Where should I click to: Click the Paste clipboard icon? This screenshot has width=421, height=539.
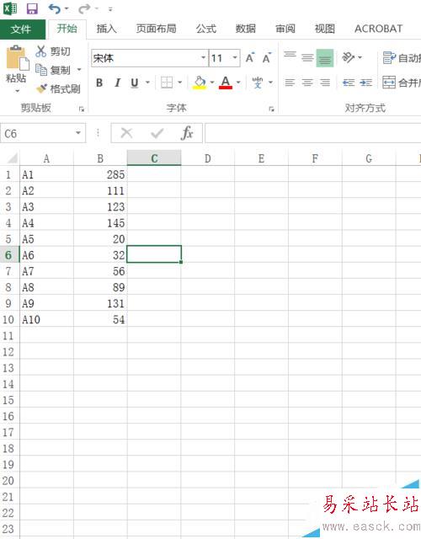17,57
